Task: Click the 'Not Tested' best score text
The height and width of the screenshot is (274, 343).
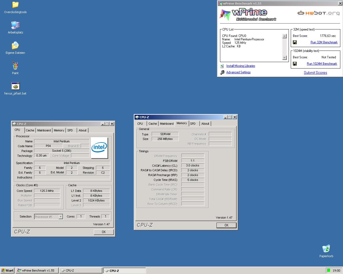Action: pos(329,57)
